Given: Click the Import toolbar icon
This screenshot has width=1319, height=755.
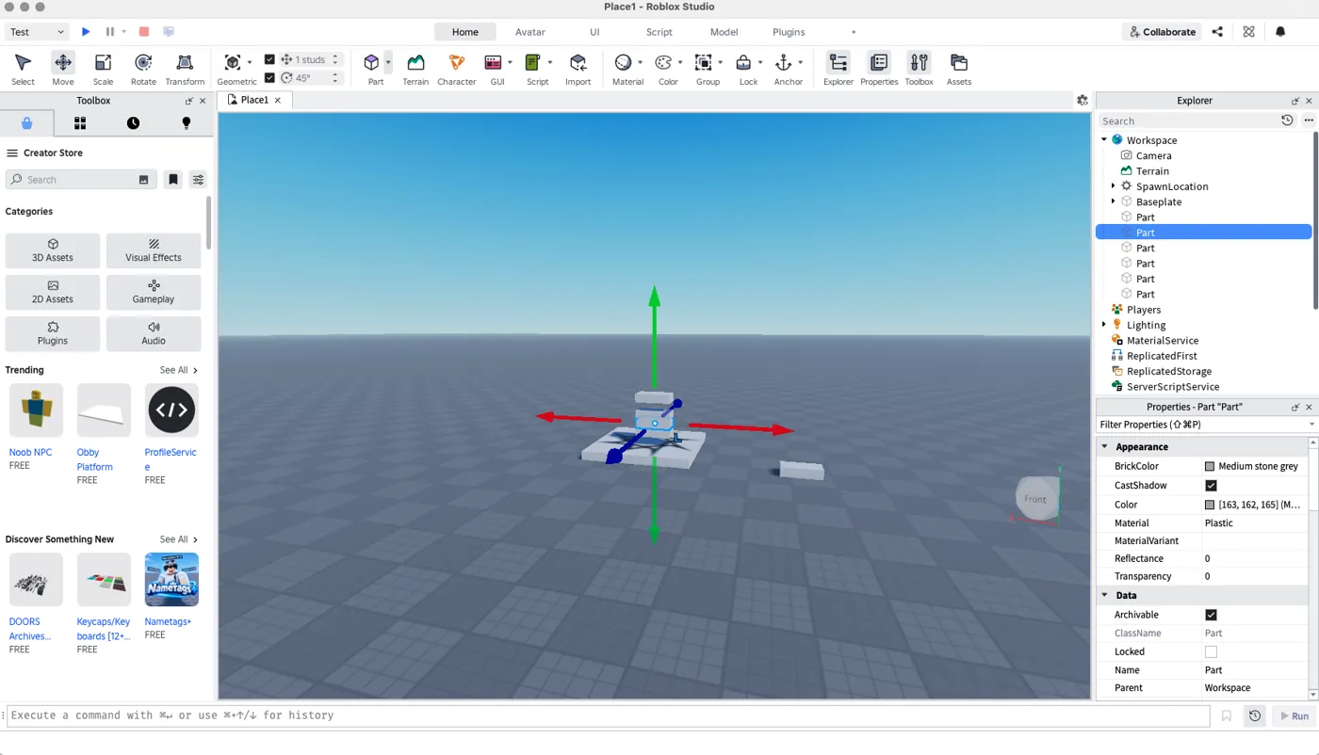Looking at the screenshot, I should (x=578, y=69).
